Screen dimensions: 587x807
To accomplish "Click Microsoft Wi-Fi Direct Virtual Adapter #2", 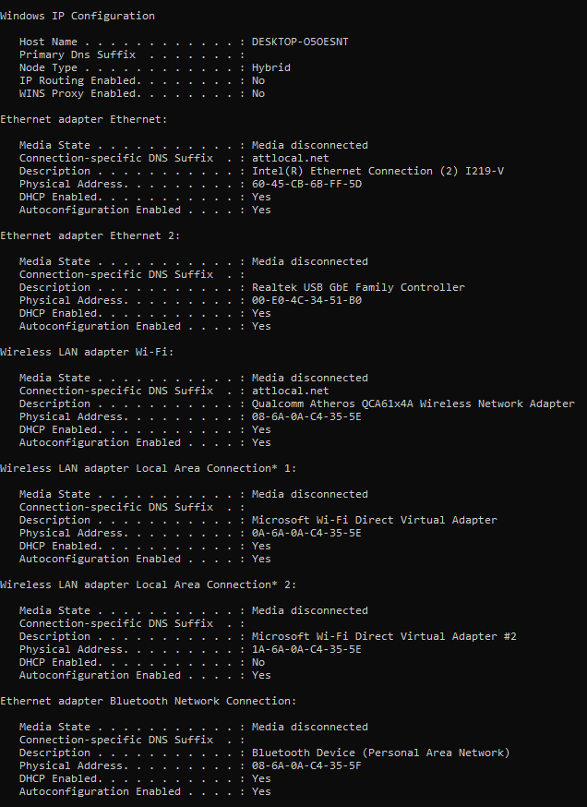I will point(384,636).
